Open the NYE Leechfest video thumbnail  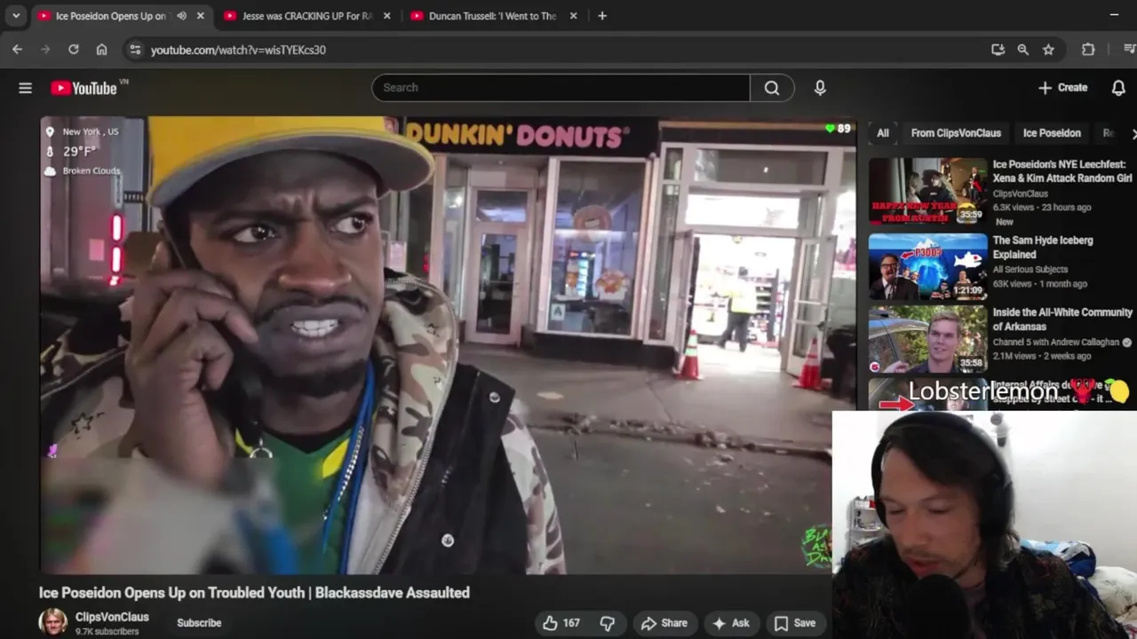927,191
